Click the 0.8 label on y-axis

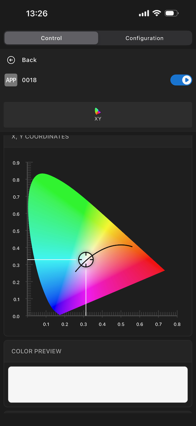(16, 180)
